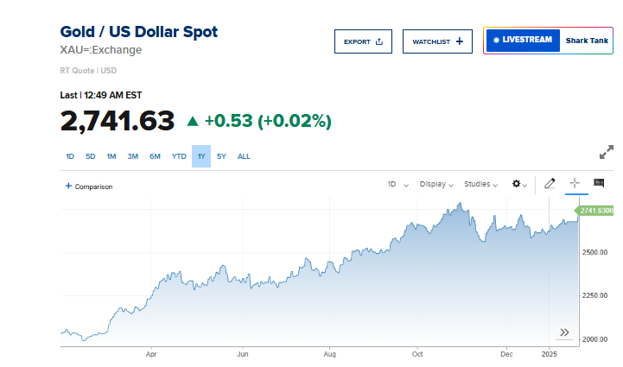The height and width of the screenshot is (367, 623).
Task: Open the Studies dropdown
Action: click(x=481, y=184)
